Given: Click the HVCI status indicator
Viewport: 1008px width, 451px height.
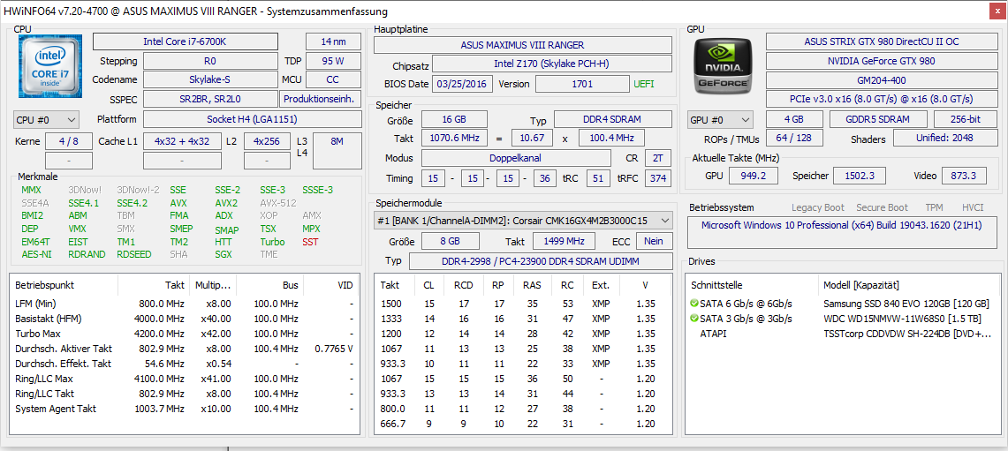Looking at the screenshot, I should [x=973, y=207].
